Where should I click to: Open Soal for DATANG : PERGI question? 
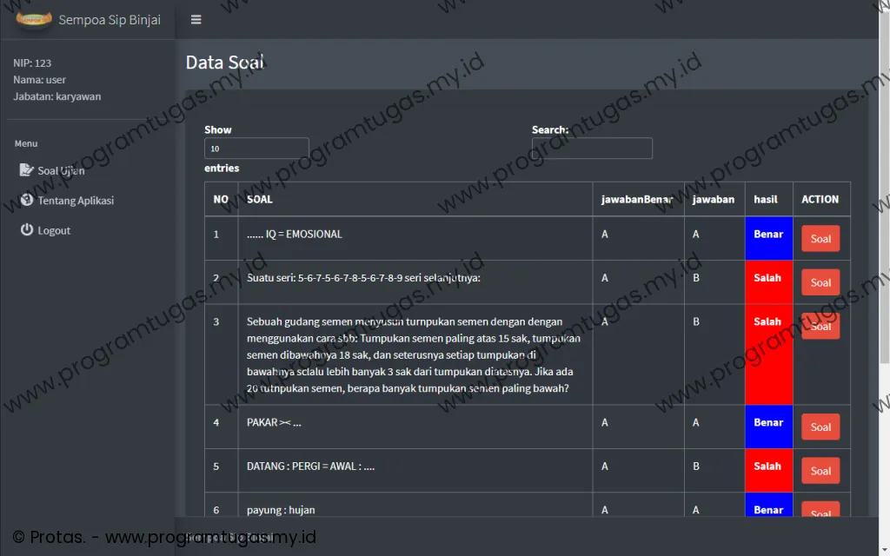pyautogui.click(x=820, y=471)
